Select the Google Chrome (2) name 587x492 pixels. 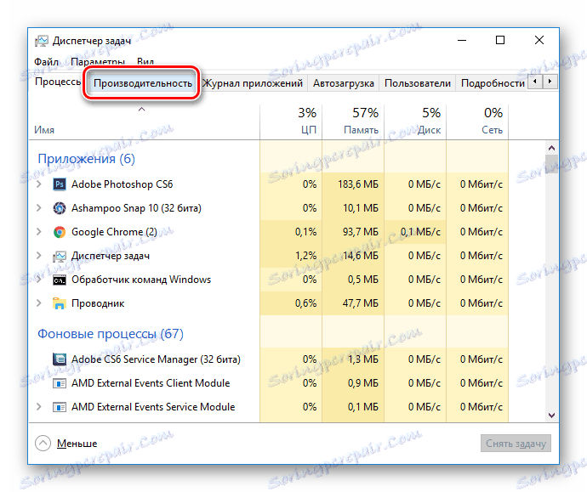(x=114, y=232)
